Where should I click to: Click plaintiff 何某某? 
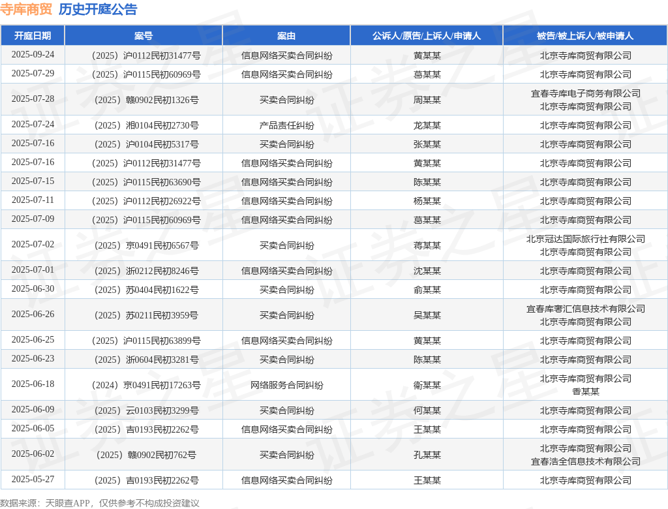point(427,410)
